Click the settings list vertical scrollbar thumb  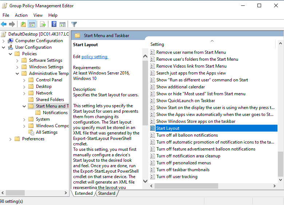pos(280,164)
